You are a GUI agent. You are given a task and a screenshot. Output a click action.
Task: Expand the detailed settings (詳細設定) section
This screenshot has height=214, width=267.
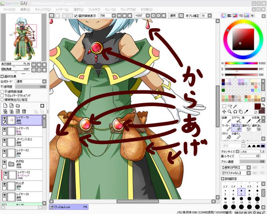pyautogui.click(x=223, y=179)
